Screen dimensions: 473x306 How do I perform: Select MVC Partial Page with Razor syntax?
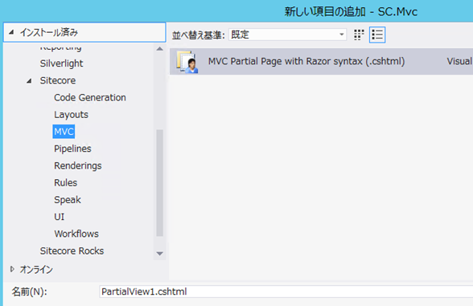coord(321,61)
